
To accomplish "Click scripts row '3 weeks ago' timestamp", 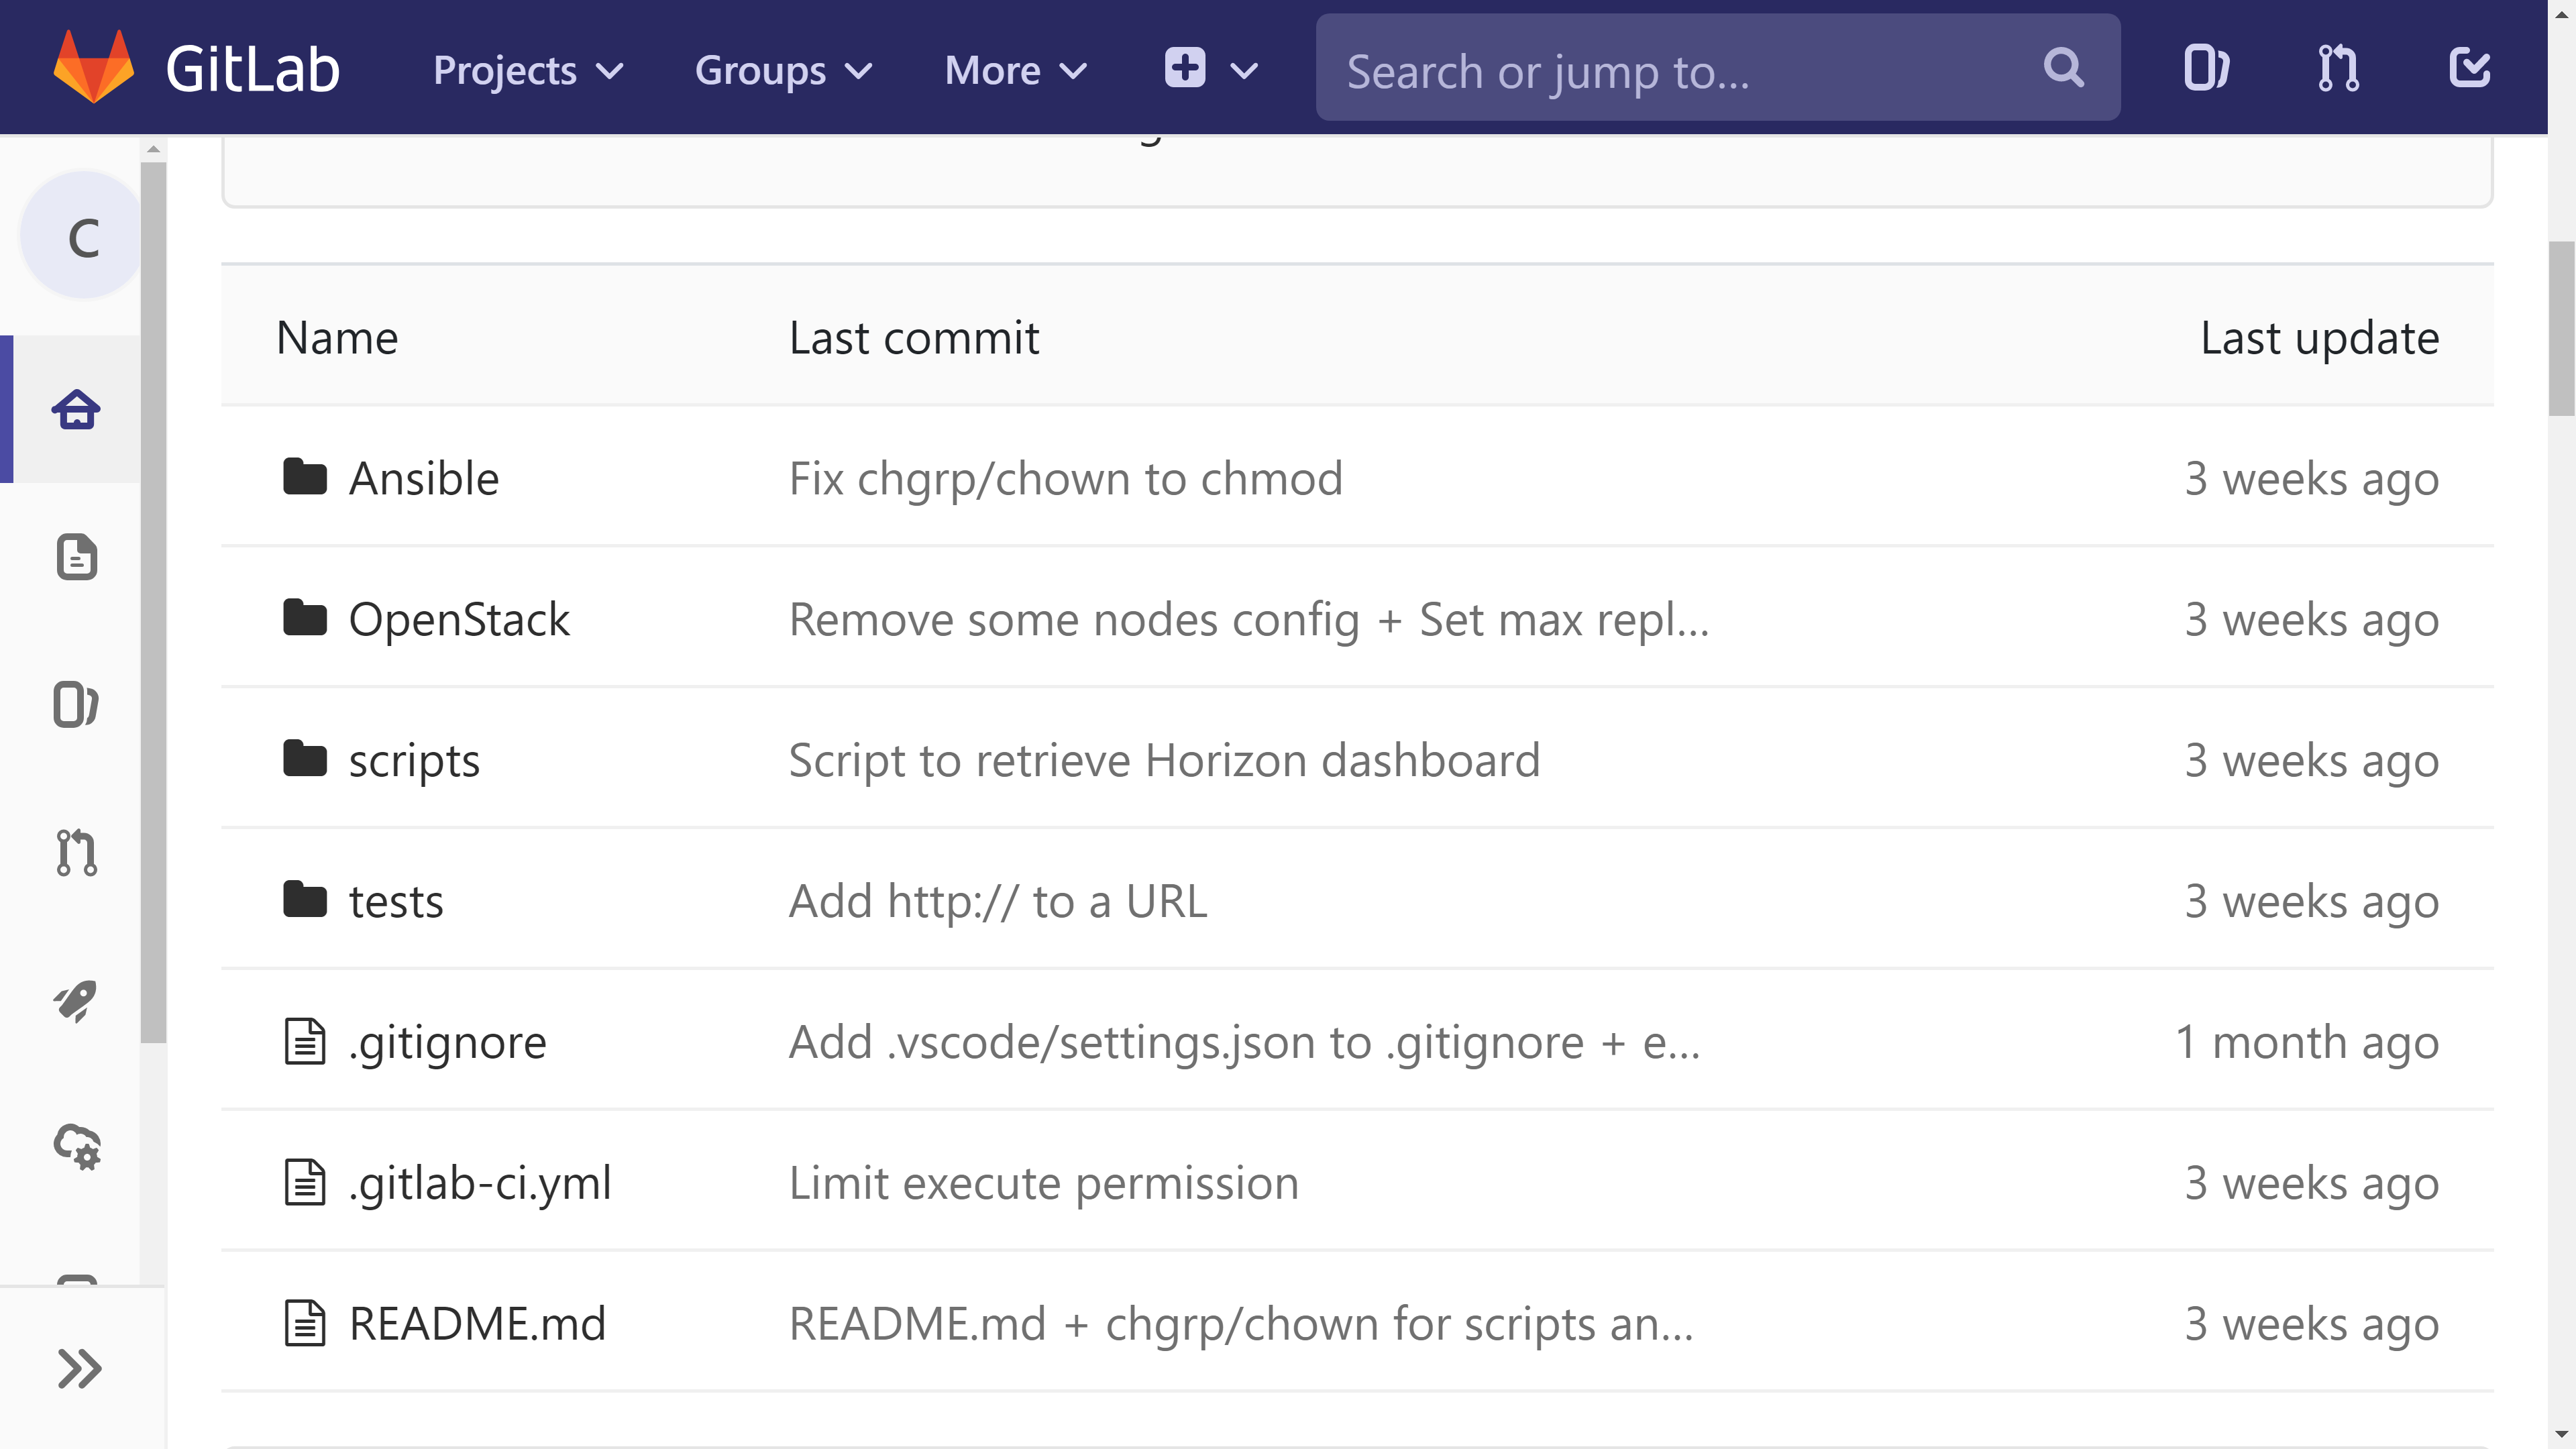I will tap(2311, 761).
